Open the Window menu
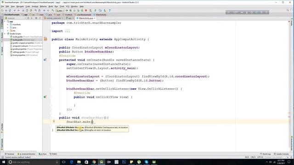294x165 pixels. pos(74,6)
